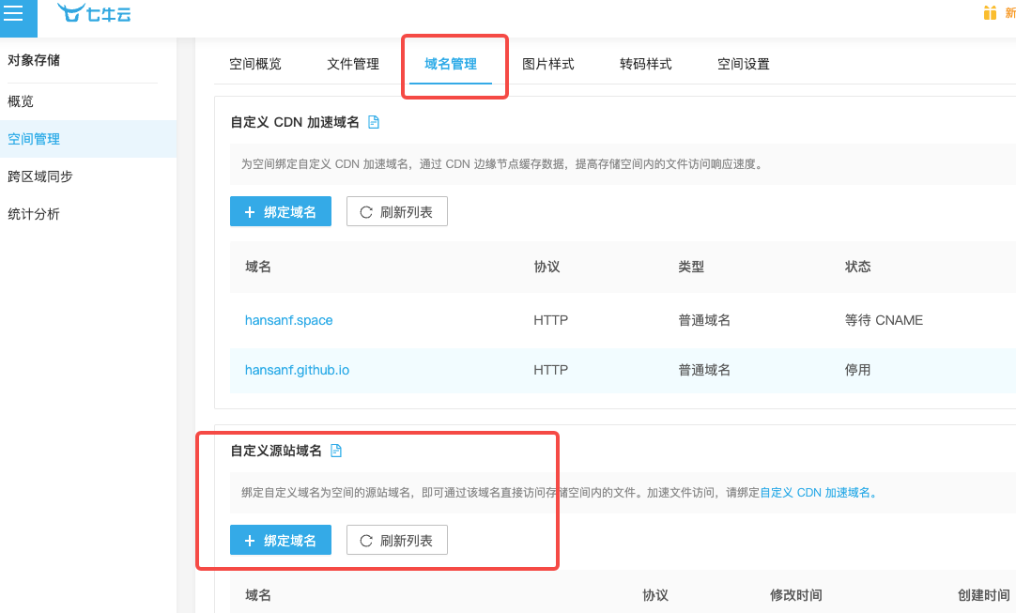Click the 对象存储 sidebar heading

34,60
